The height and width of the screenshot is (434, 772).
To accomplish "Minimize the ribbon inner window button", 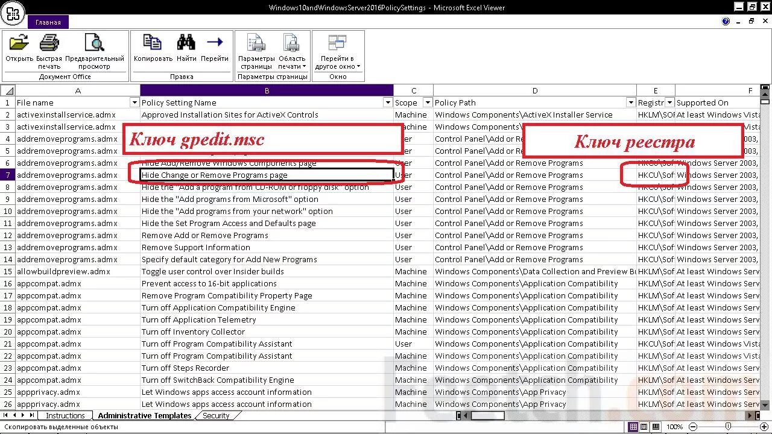I will (739, 21).
